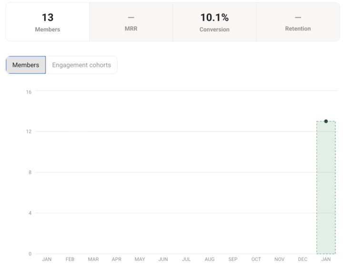Click the APR month label

117,259
